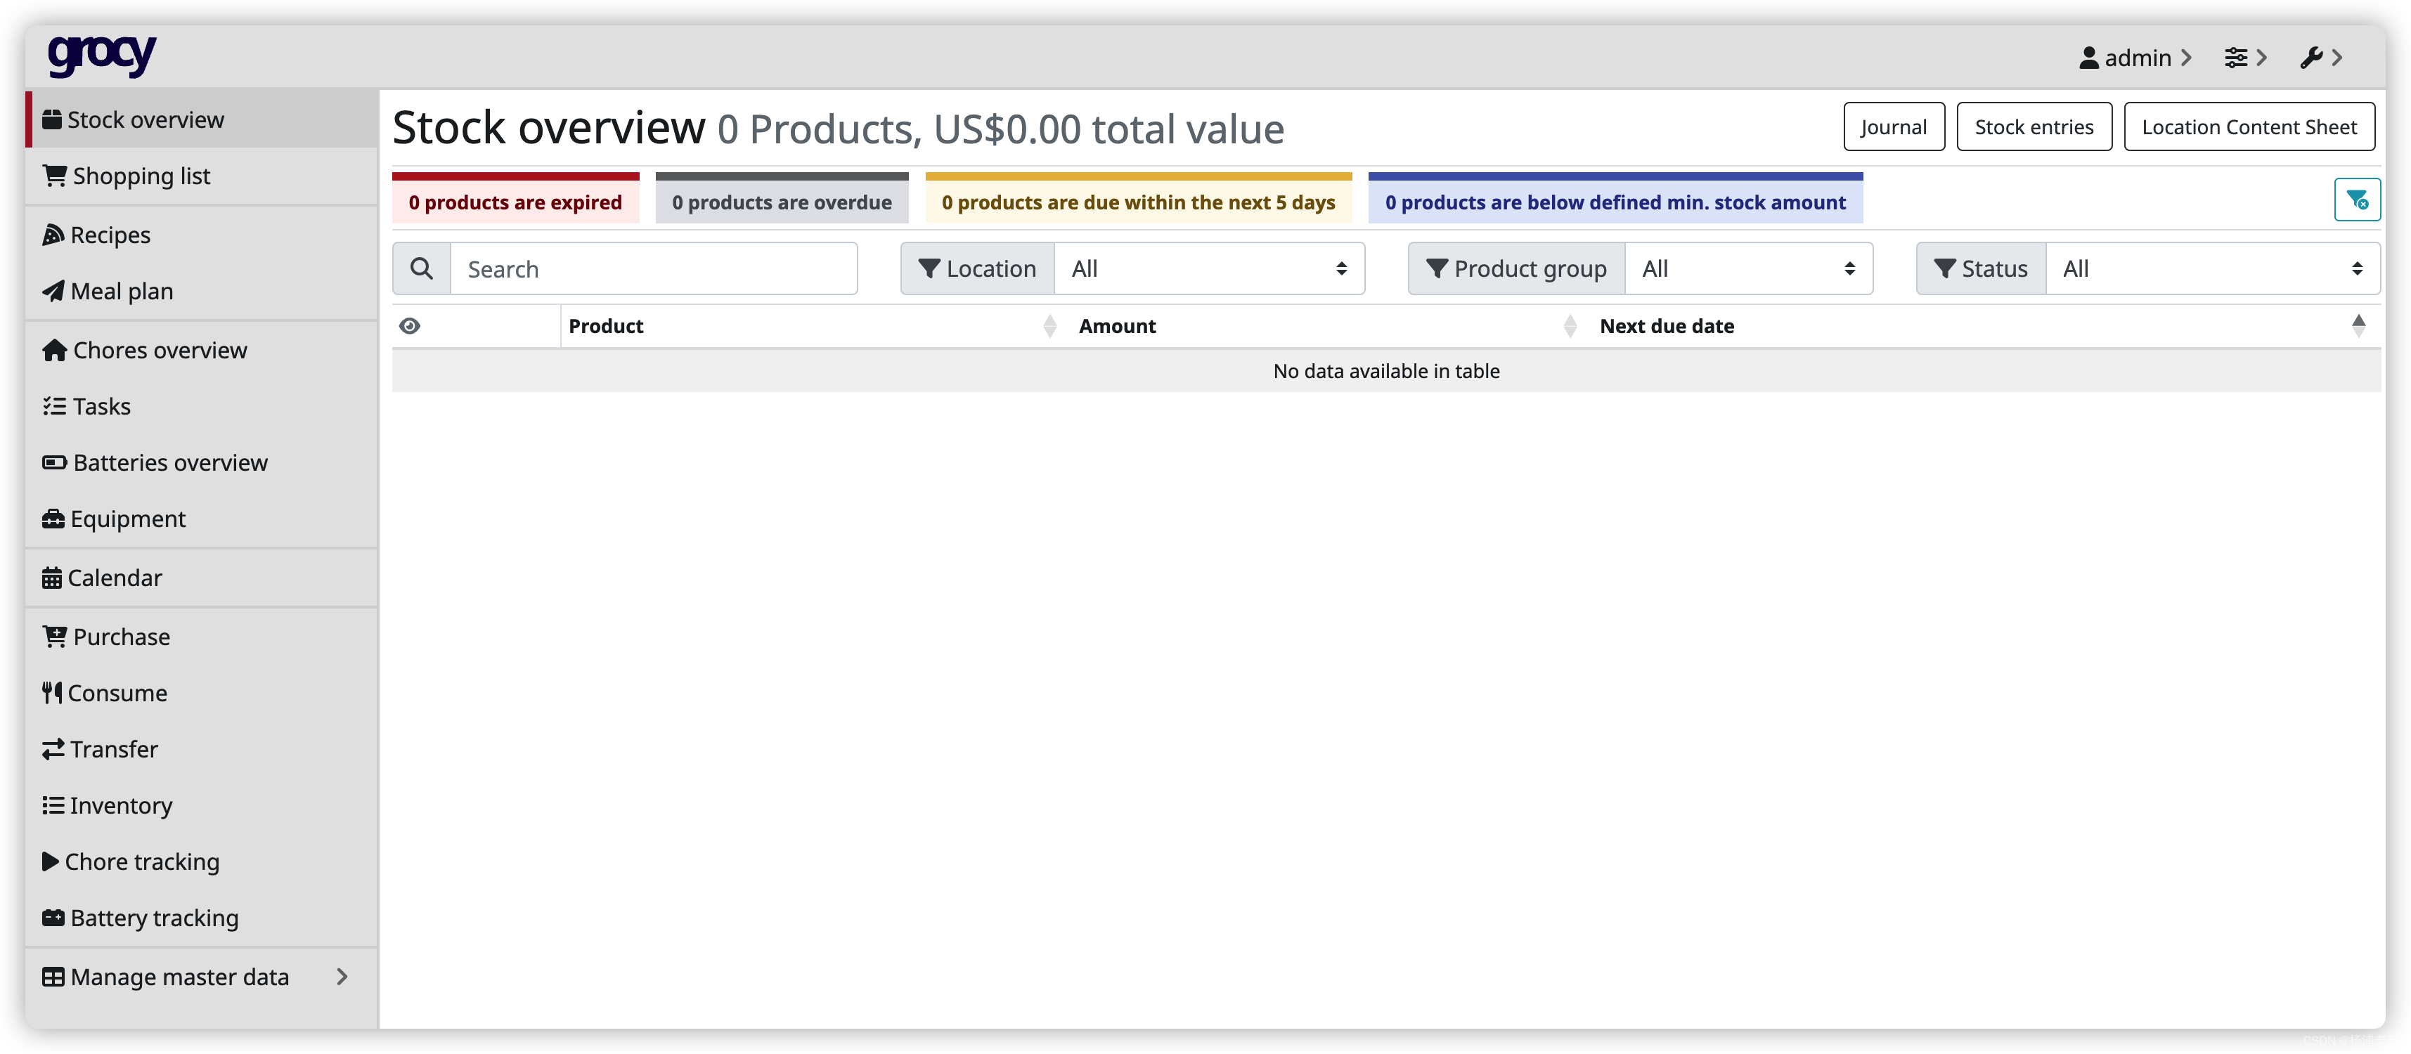Filter by below min. stock badge
The image size is (2411, 1054).
tap(1615, 202)
